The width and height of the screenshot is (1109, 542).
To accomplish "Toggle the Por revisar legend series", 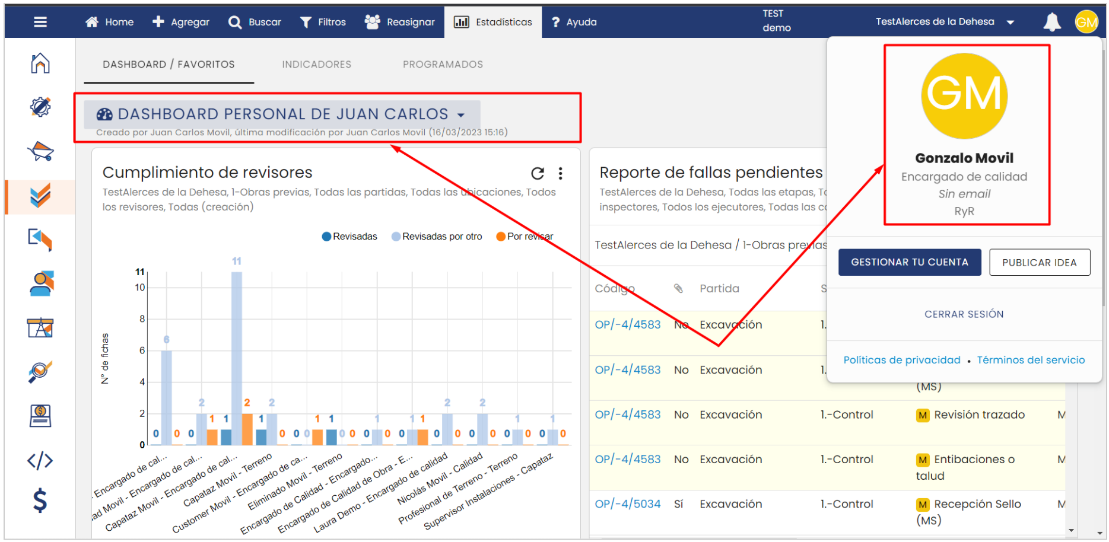I will 525,237.
